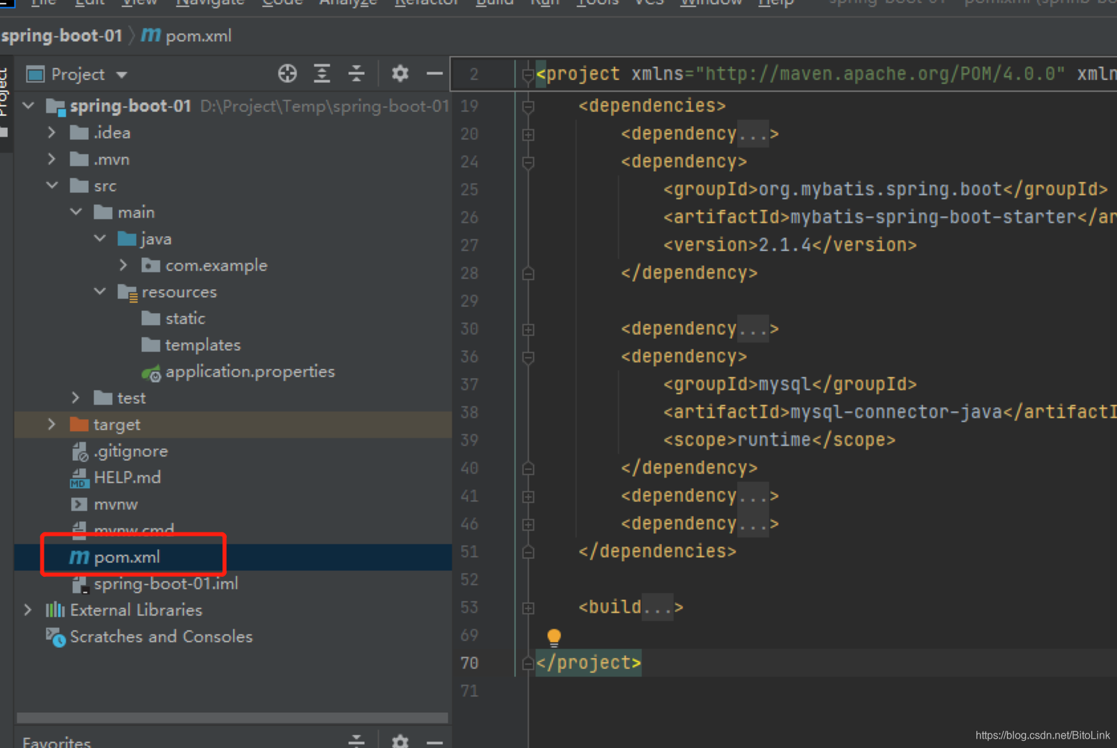Click the locate/select opened file icon
1117x748 pixels.
coord(287,74)
